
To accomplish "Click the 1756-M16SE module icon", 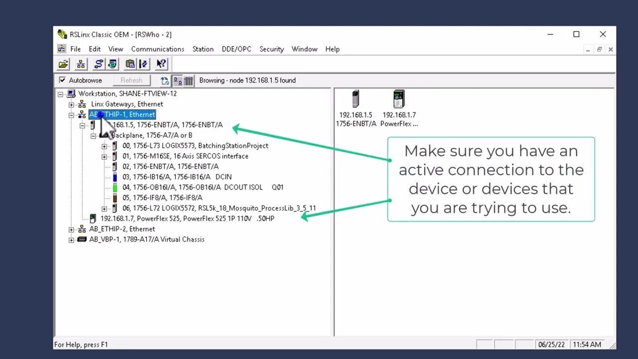I will pos(114,156).
